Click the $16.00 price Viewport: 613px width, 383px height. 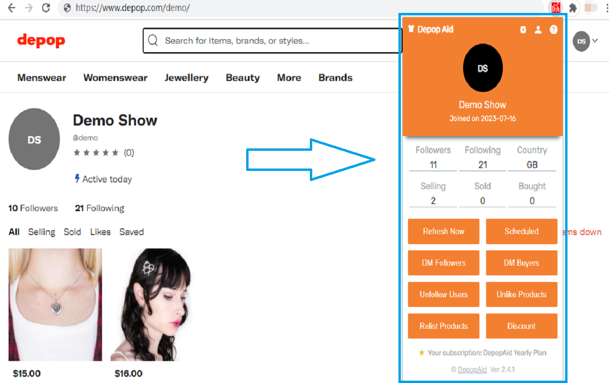pos(129,373)
